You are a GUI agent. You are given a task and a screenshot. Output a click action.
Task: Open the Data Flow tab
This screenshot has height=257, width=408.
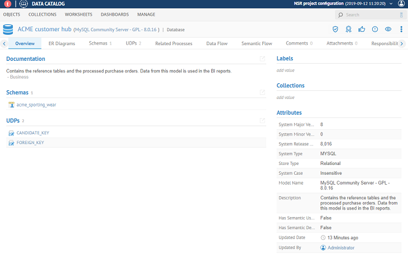click(x=217, y=43)
